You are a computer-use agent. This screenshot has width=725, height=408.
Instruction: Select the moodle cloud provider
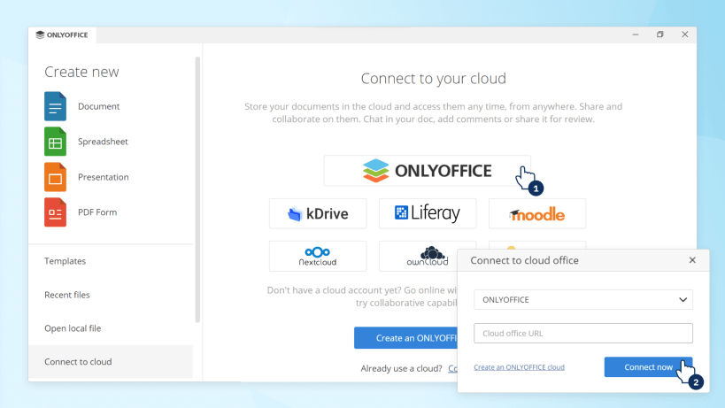pos(537,213)
